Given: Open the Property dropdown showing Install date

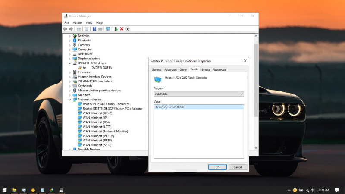Looking at the screenshot, I should [199, 94].
